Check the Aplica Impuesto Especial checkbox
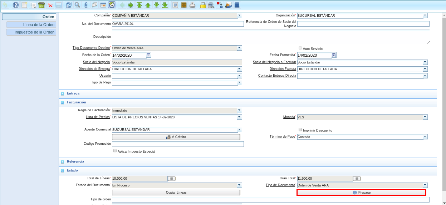 pos(115,151)
